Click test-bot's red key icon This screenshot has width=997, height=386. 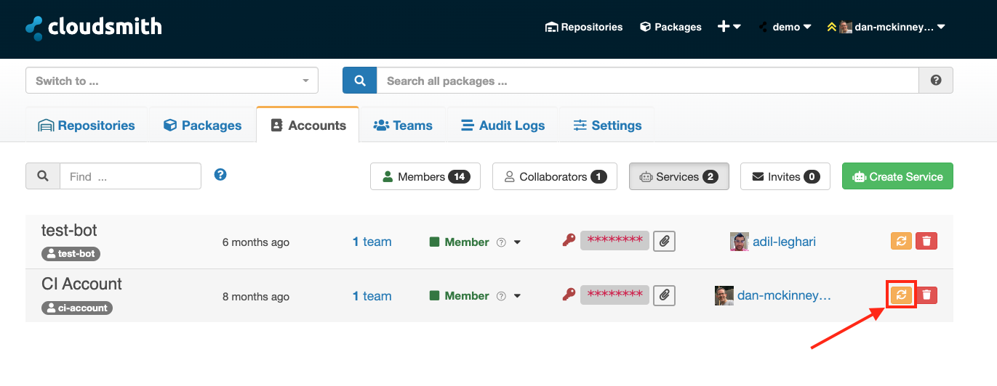tap(569, 240)
